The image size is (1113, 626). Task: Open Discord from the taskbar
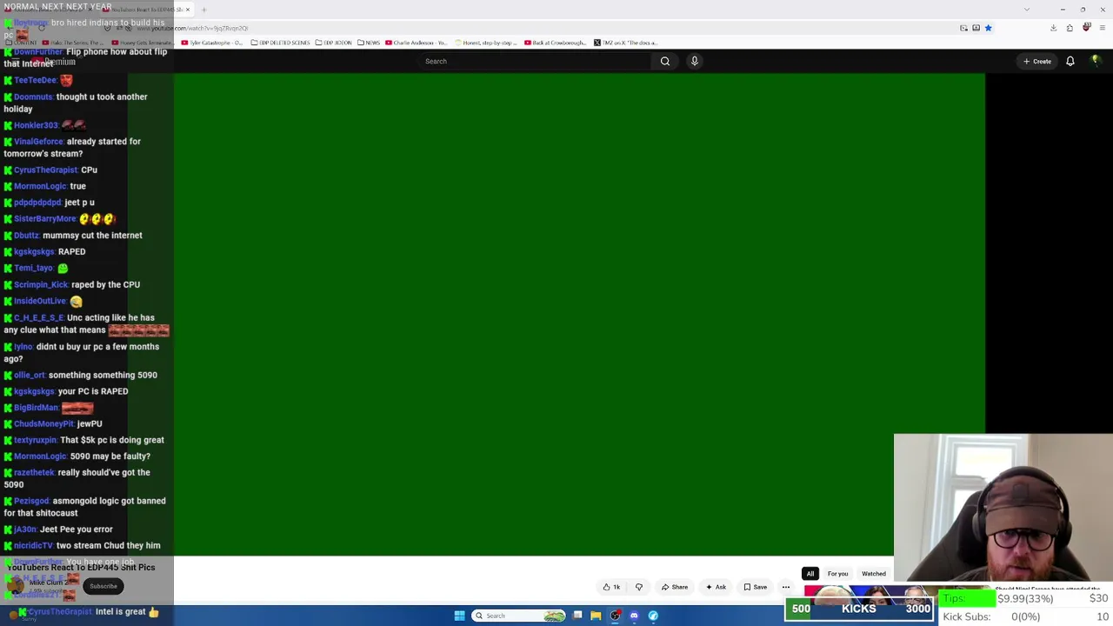tap(634, 616)
